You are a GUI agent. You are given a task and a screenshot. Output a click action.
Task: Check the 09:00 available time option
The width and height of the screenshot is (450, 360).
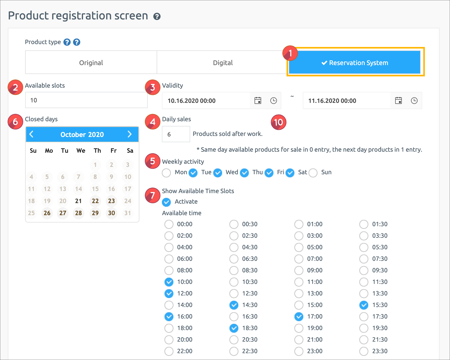pos(299,271)
